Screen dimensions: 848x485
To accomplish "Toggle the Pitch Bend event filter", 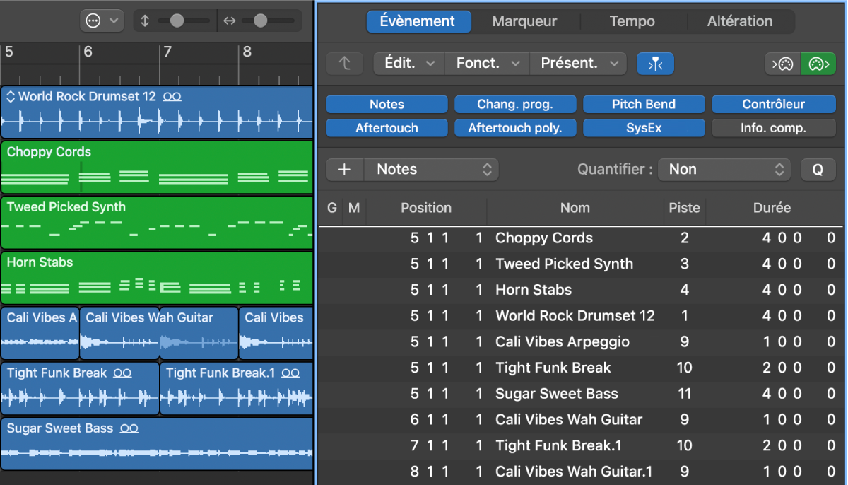I will (643, 105).
